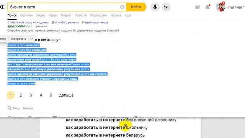Open notifications bell icon
The height and width of the screenshot is (138, 245).
(207, 7)
